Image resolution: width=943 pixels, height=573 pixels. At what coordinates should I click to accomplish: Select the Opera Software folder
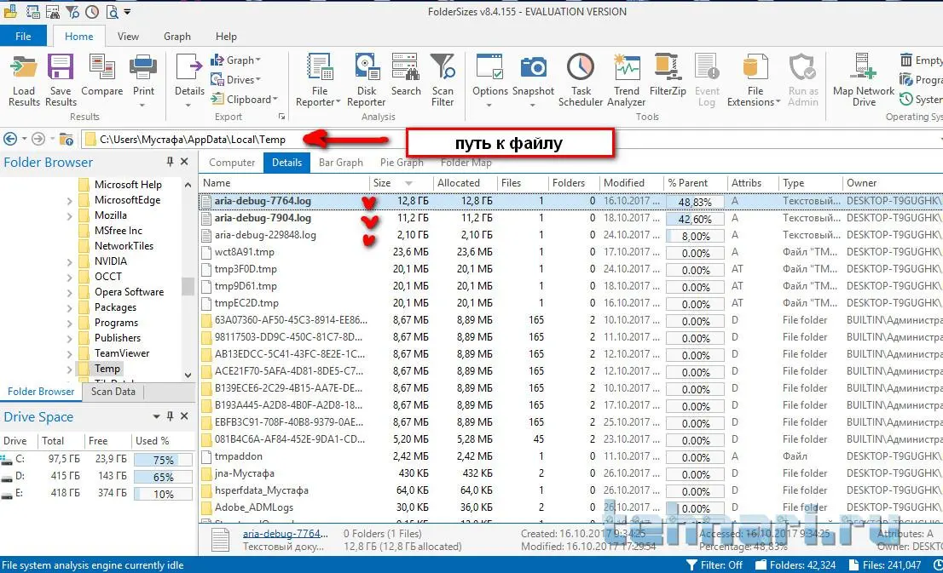tap(129, 292)
